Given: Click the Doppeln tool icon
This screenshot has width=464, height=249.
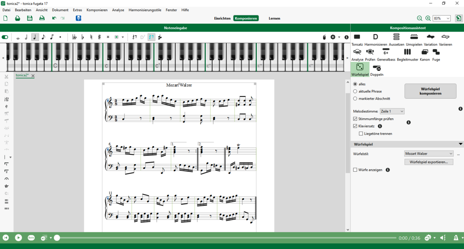Looking at the screenshot, I should [x=377, y=68].
